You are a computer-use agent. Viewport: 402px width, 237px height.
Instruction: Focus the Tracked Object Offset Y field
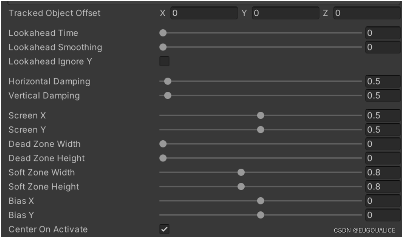click(285, 13)
